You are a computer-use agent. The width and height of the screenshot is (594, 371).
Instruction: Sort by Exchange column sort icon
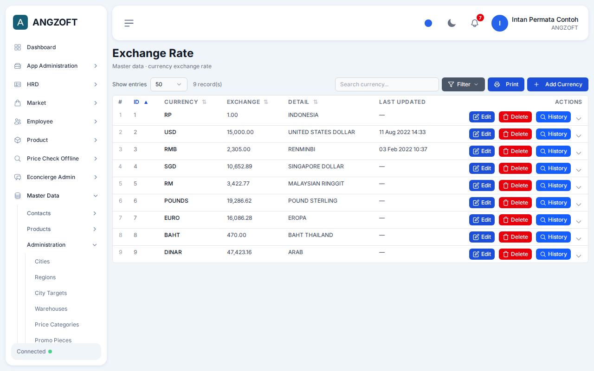pyautogui.click(x=266, y=102)
